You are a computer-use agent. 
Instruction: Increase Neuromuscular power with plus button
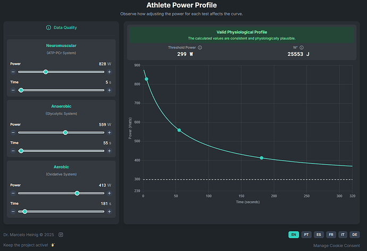click(x=110, y=71)
